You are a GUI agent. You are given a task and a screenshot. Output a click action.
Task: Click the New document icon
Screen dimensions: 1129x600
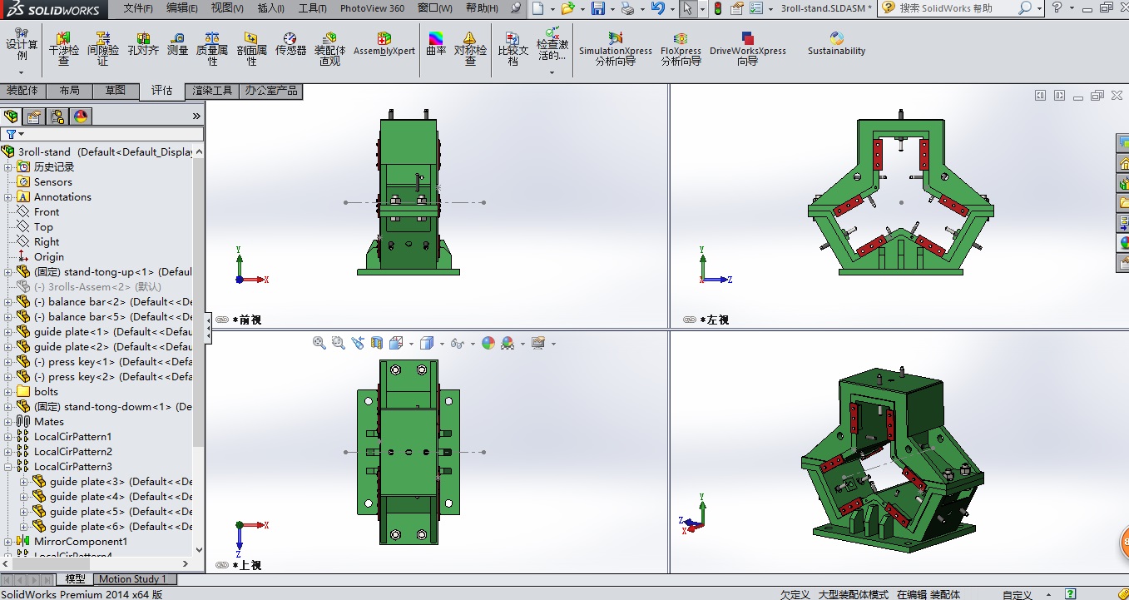pos(538,8)
